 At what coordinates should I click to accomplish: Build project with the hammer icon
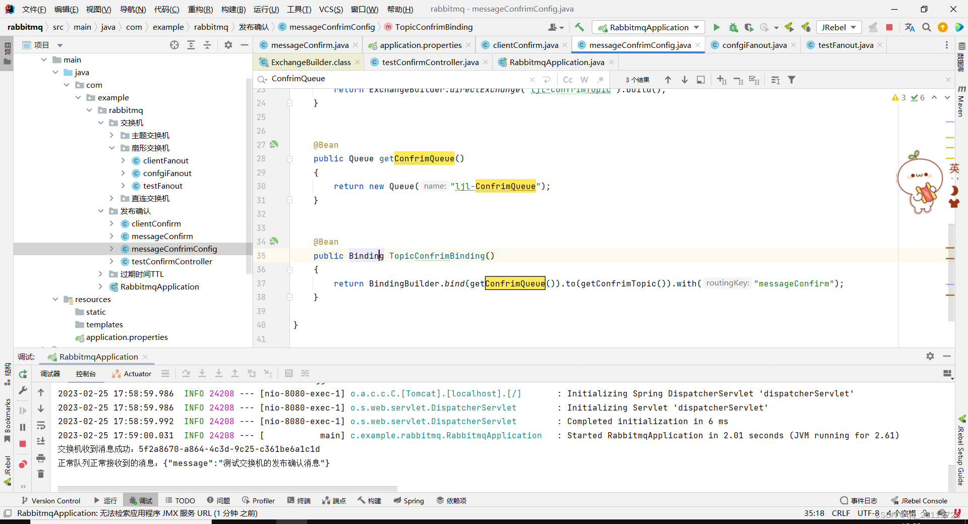pyautogui.click(x=579, y=27)
